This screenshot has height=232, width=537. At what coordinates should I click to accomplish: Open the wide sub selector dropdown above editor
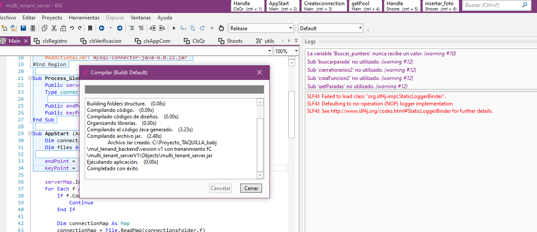point(136,51)
